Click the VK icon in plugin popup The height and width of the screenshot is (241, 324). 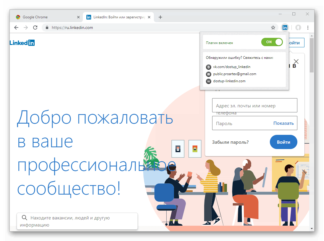209,67
